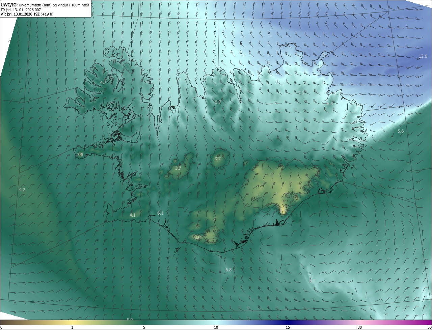Screen dimensions: 432x330
Task: Click the valid time "VT: þri. 13.01.2026 19Z (+19 h)"
Action: (x=27, y=14)
